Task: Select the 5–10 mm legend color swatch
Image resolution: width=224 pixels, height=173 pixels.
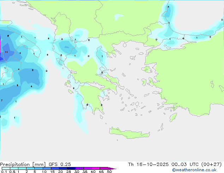Action: click(x=39, y=168)
